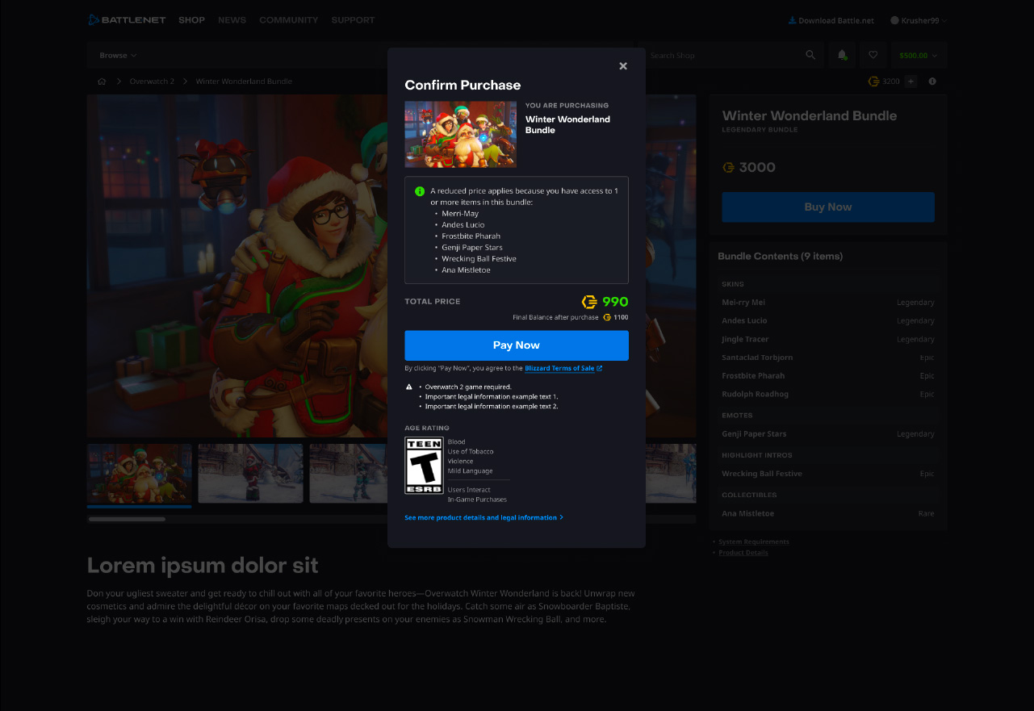Select the first gallery thumbnail
The image size is (1034, 711).
coord(140,474)
